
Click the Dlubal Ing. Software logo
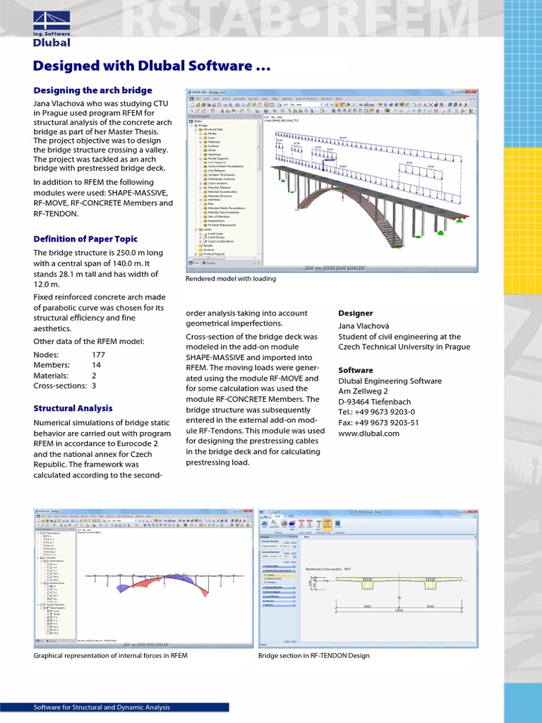tap(52, 28)
